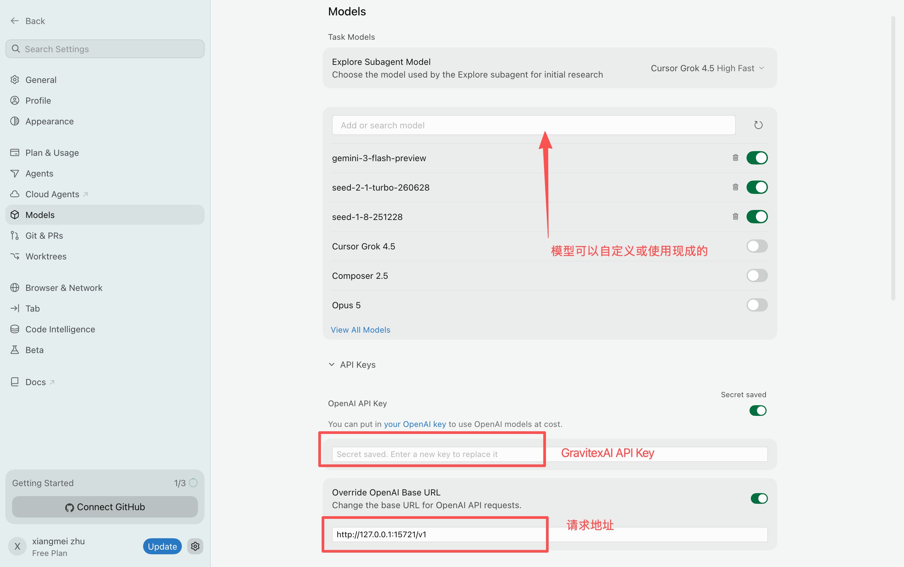Viewport: 904px width, 567px height.
Task: Click the Code Intelligence database icon
Action: [15, 329]
